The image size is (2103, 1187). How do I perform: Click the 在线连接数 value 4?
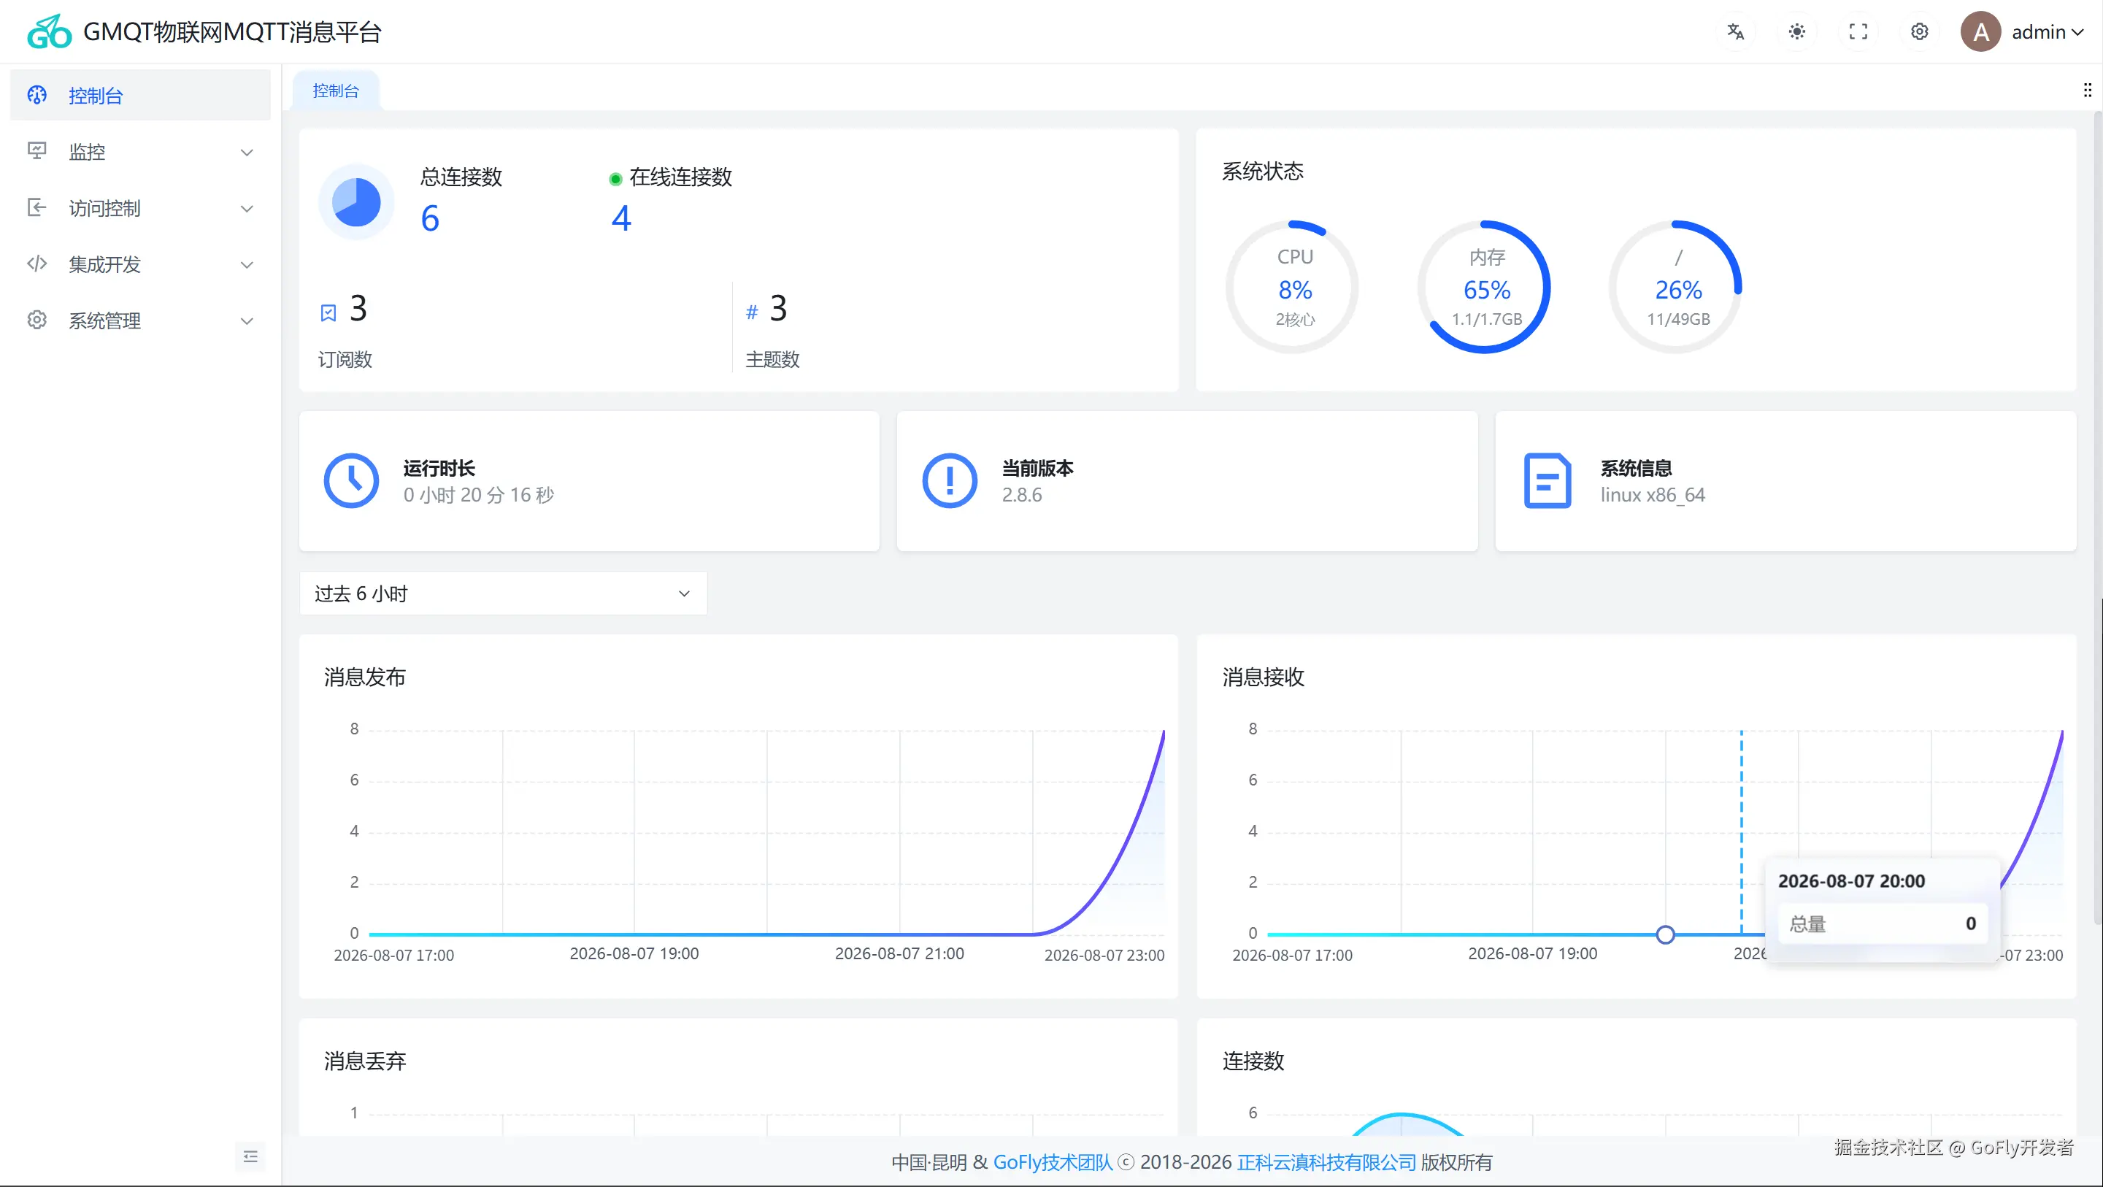pos(621,219)
